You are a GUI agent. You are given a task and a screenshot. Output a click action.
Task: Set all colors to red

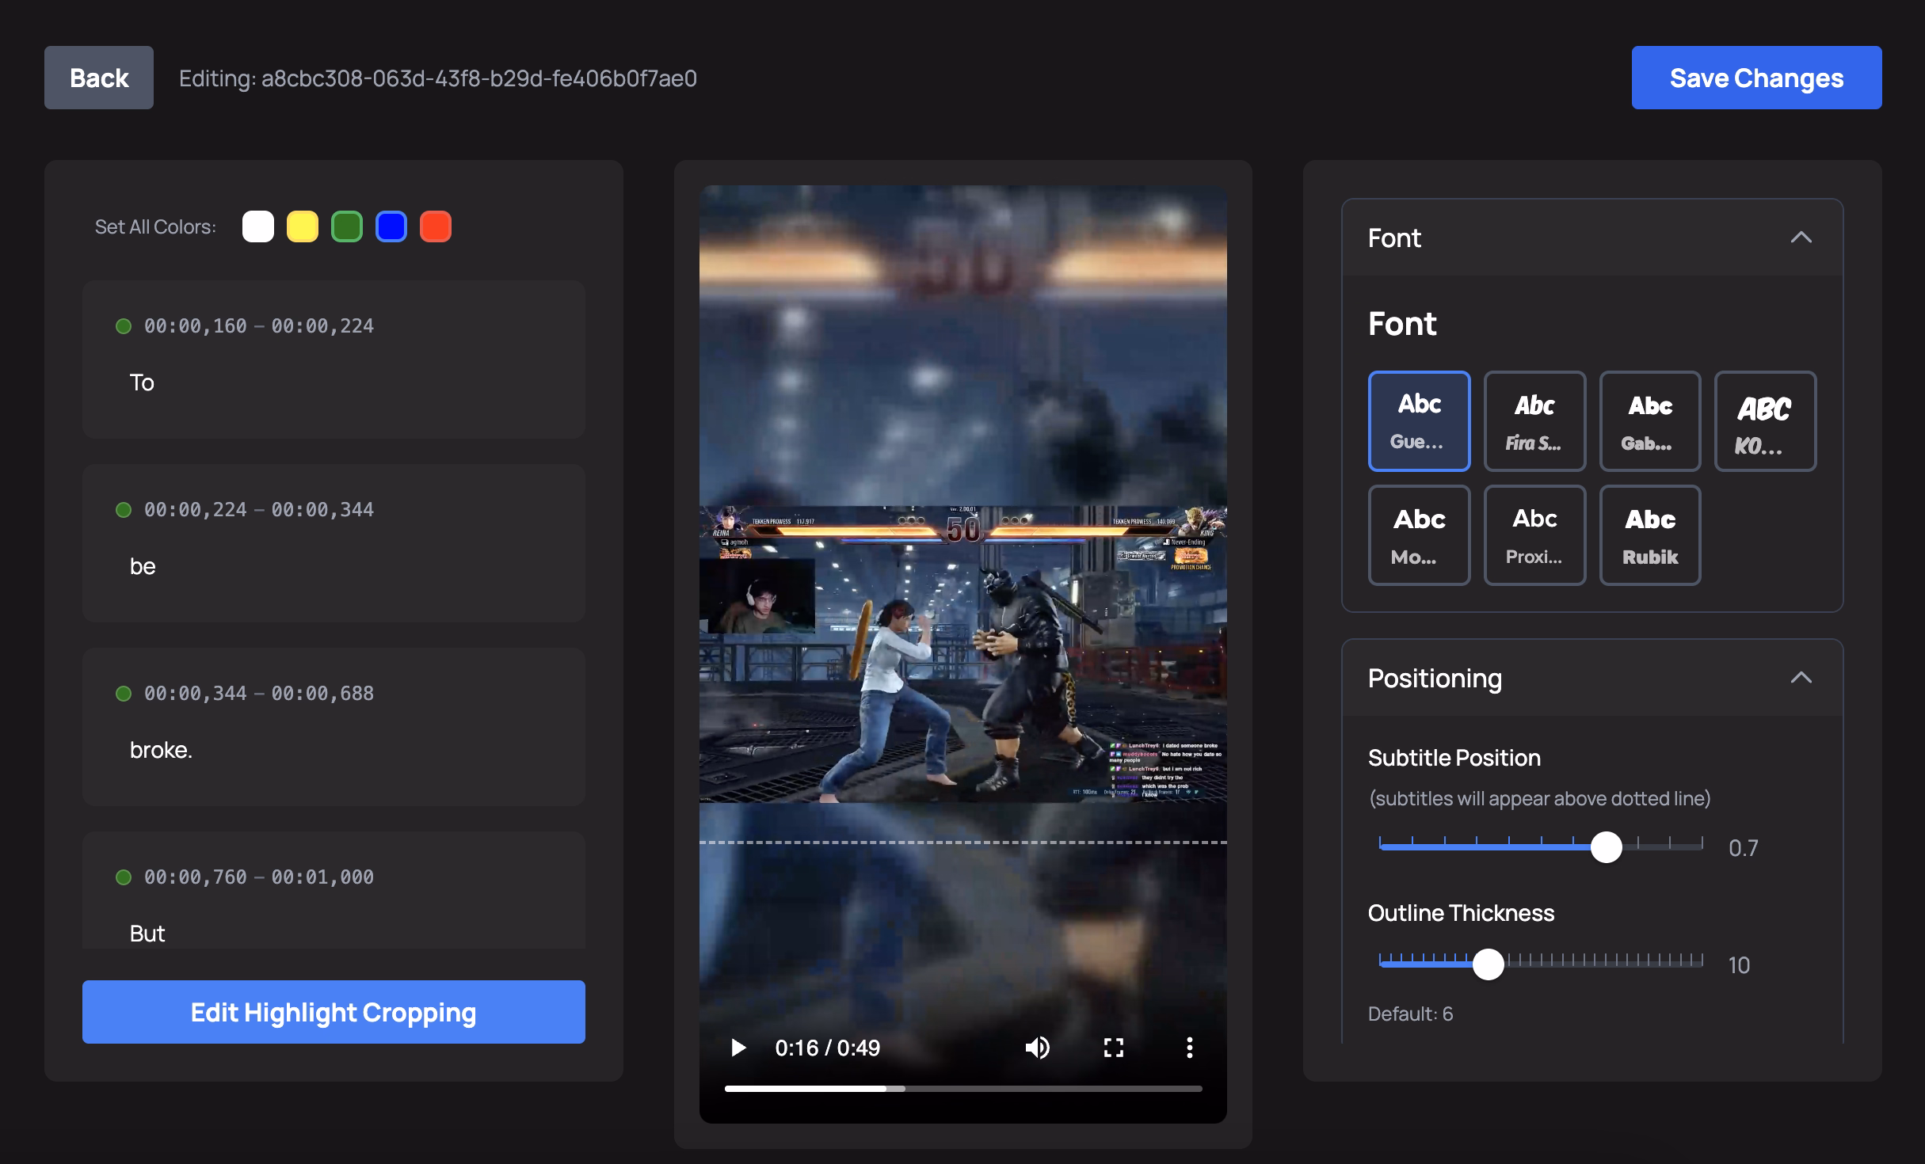[x=436, y=226]
